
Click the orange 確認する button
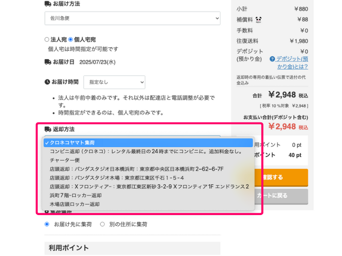click(x=281, y=177)
